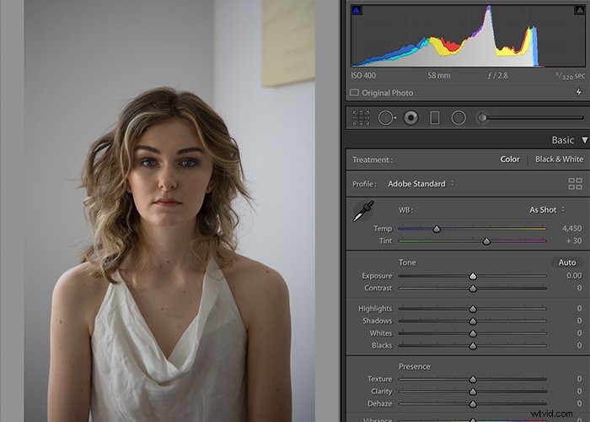Click the Texture slider handle
Viewport: 590px width, 422px height.
click(473, 380)
